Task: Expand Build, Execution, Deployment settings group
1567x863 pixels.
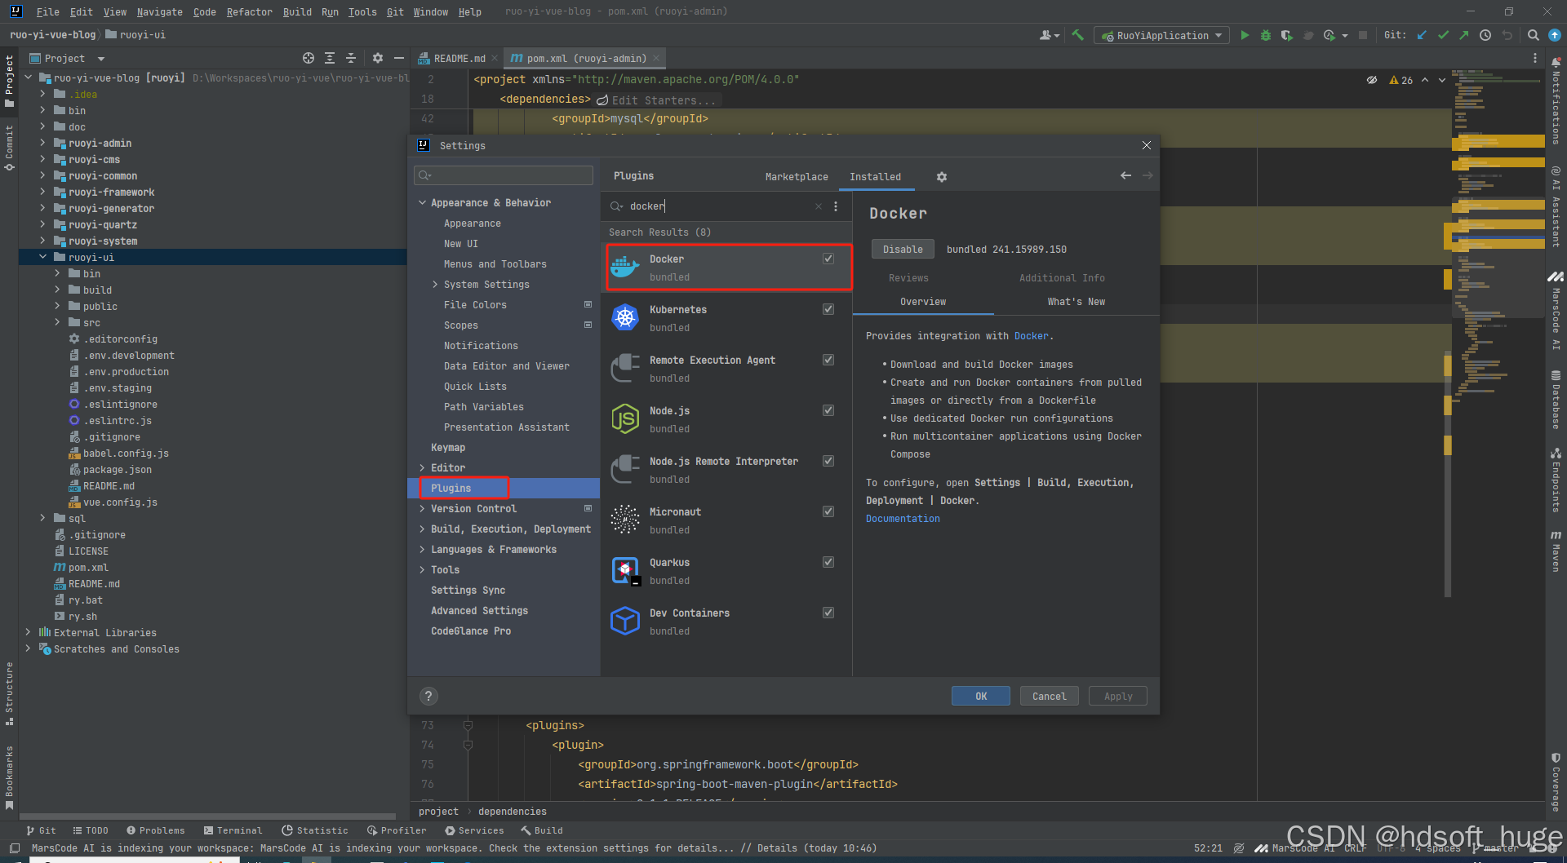Action: 422,529
